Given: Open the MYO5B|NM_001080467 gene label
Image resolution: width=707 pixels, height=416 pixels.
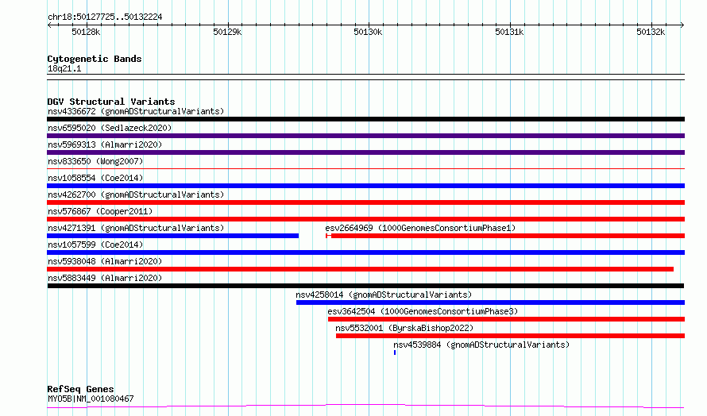Looking at the screenshot, I should (x=91, y=399).
